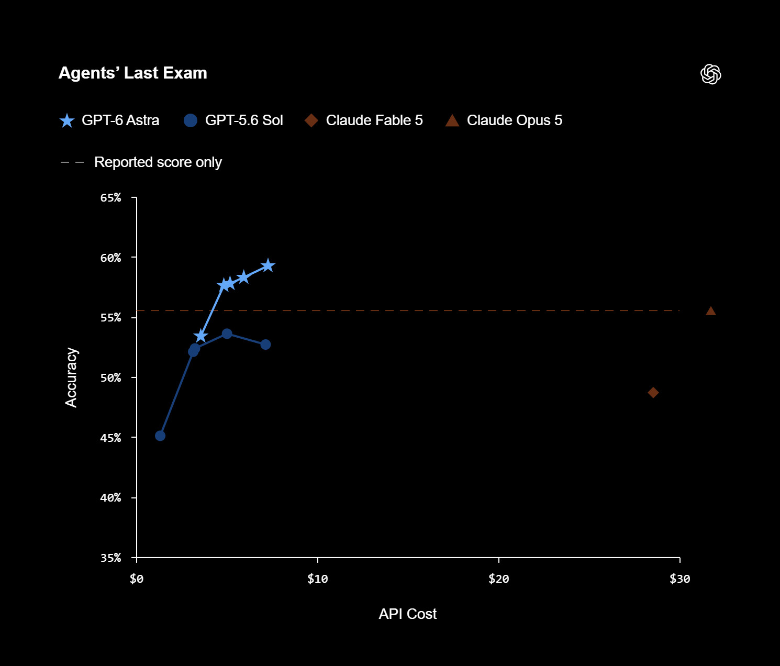This screenshot has width=780, height=666.
Task: Select the "$30" x-axis tick label
Action: pyautogui.click(x=680, y=579)
